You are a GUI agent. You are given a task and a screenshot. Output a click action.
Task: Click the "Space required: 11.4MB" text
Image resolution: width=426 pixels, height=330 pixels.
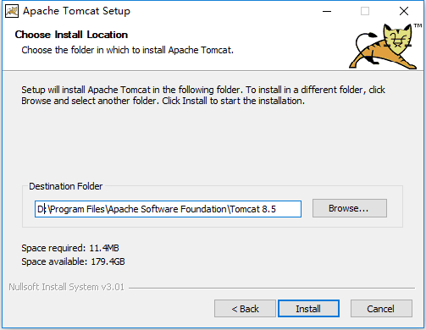[70, 248]
